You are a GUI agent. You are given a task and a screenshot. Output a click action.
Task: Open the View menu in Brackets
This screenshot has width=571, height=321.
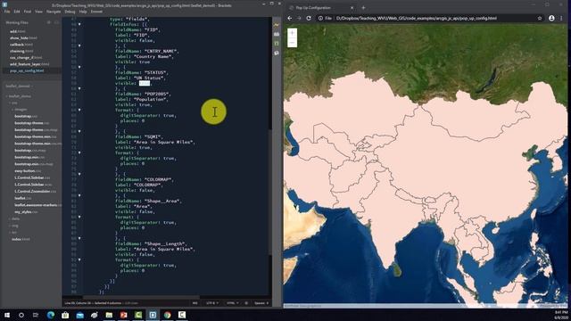click(38, 12)
